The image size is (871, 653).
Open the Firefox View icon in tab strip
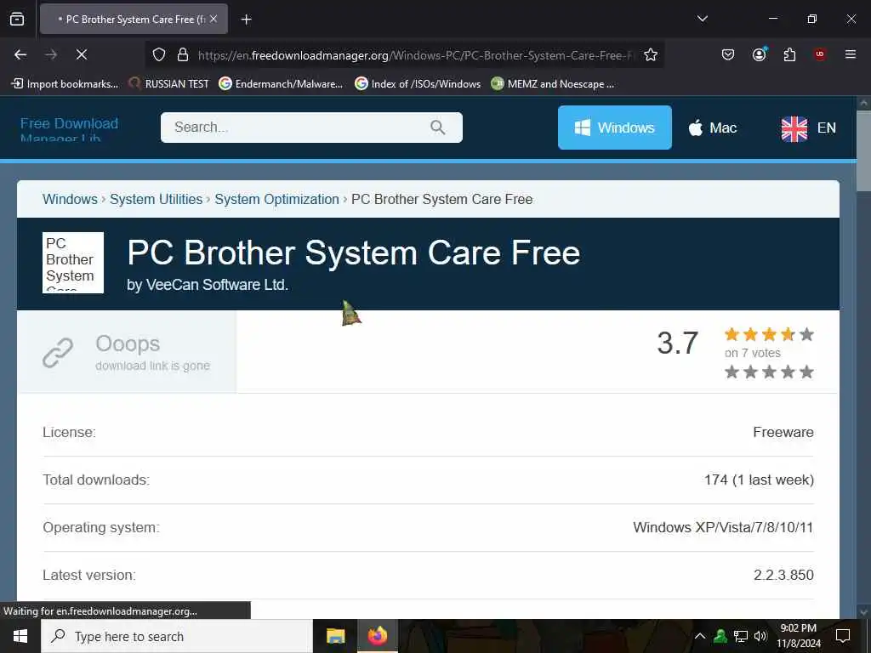[17, 19]
